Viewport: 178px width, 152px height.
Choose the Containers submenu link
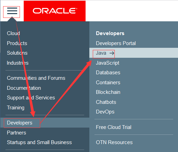coord(108,83)
